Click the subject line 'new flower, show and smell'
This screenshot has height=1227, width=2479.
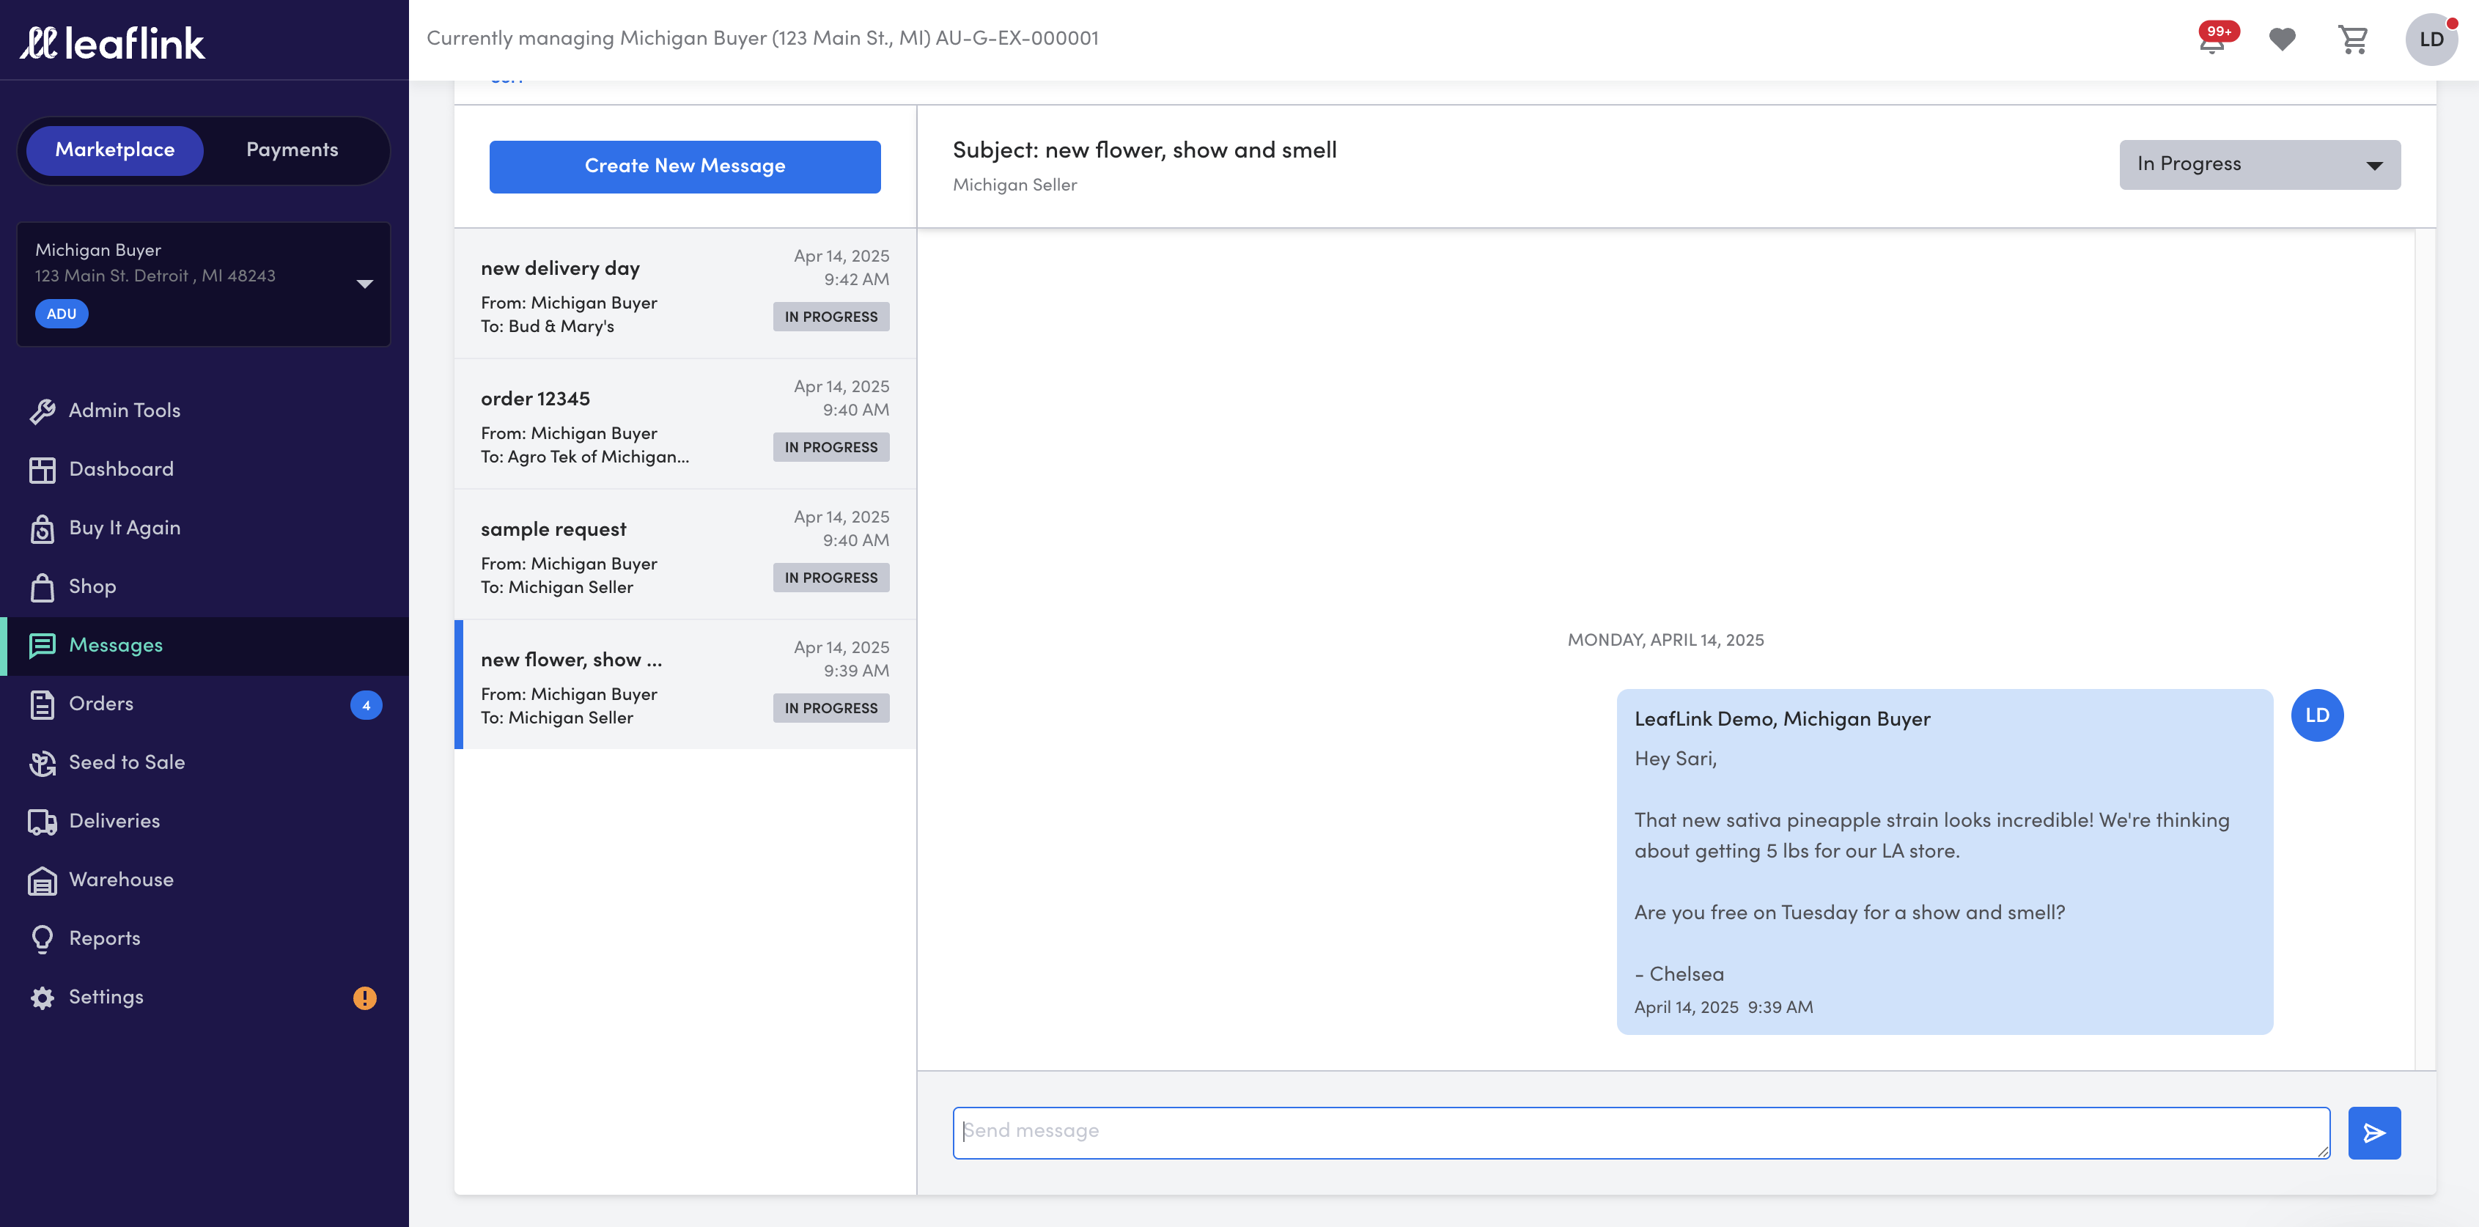point(1144,150)
